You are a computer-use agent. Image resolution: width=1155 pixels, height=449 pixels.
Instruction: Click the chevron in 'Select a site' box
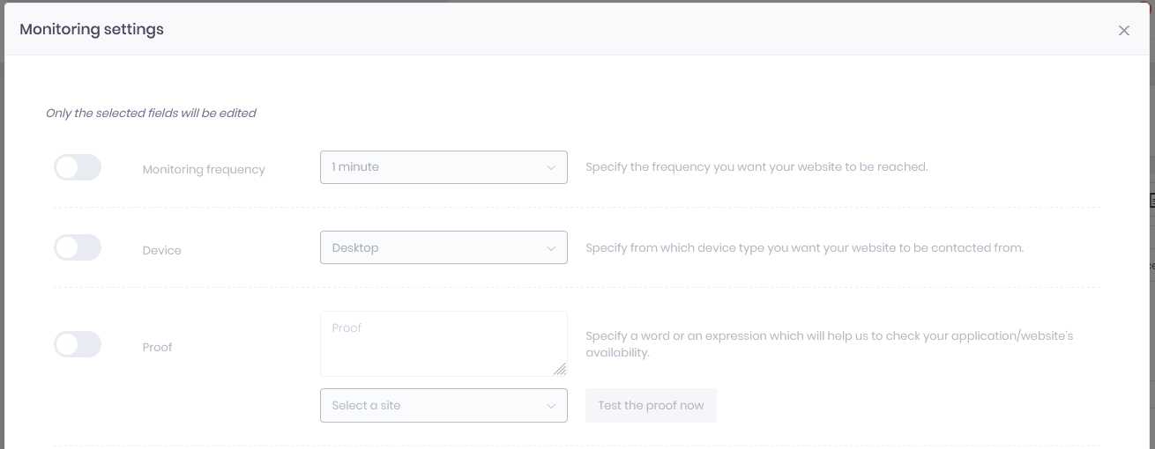pos(551,406)
